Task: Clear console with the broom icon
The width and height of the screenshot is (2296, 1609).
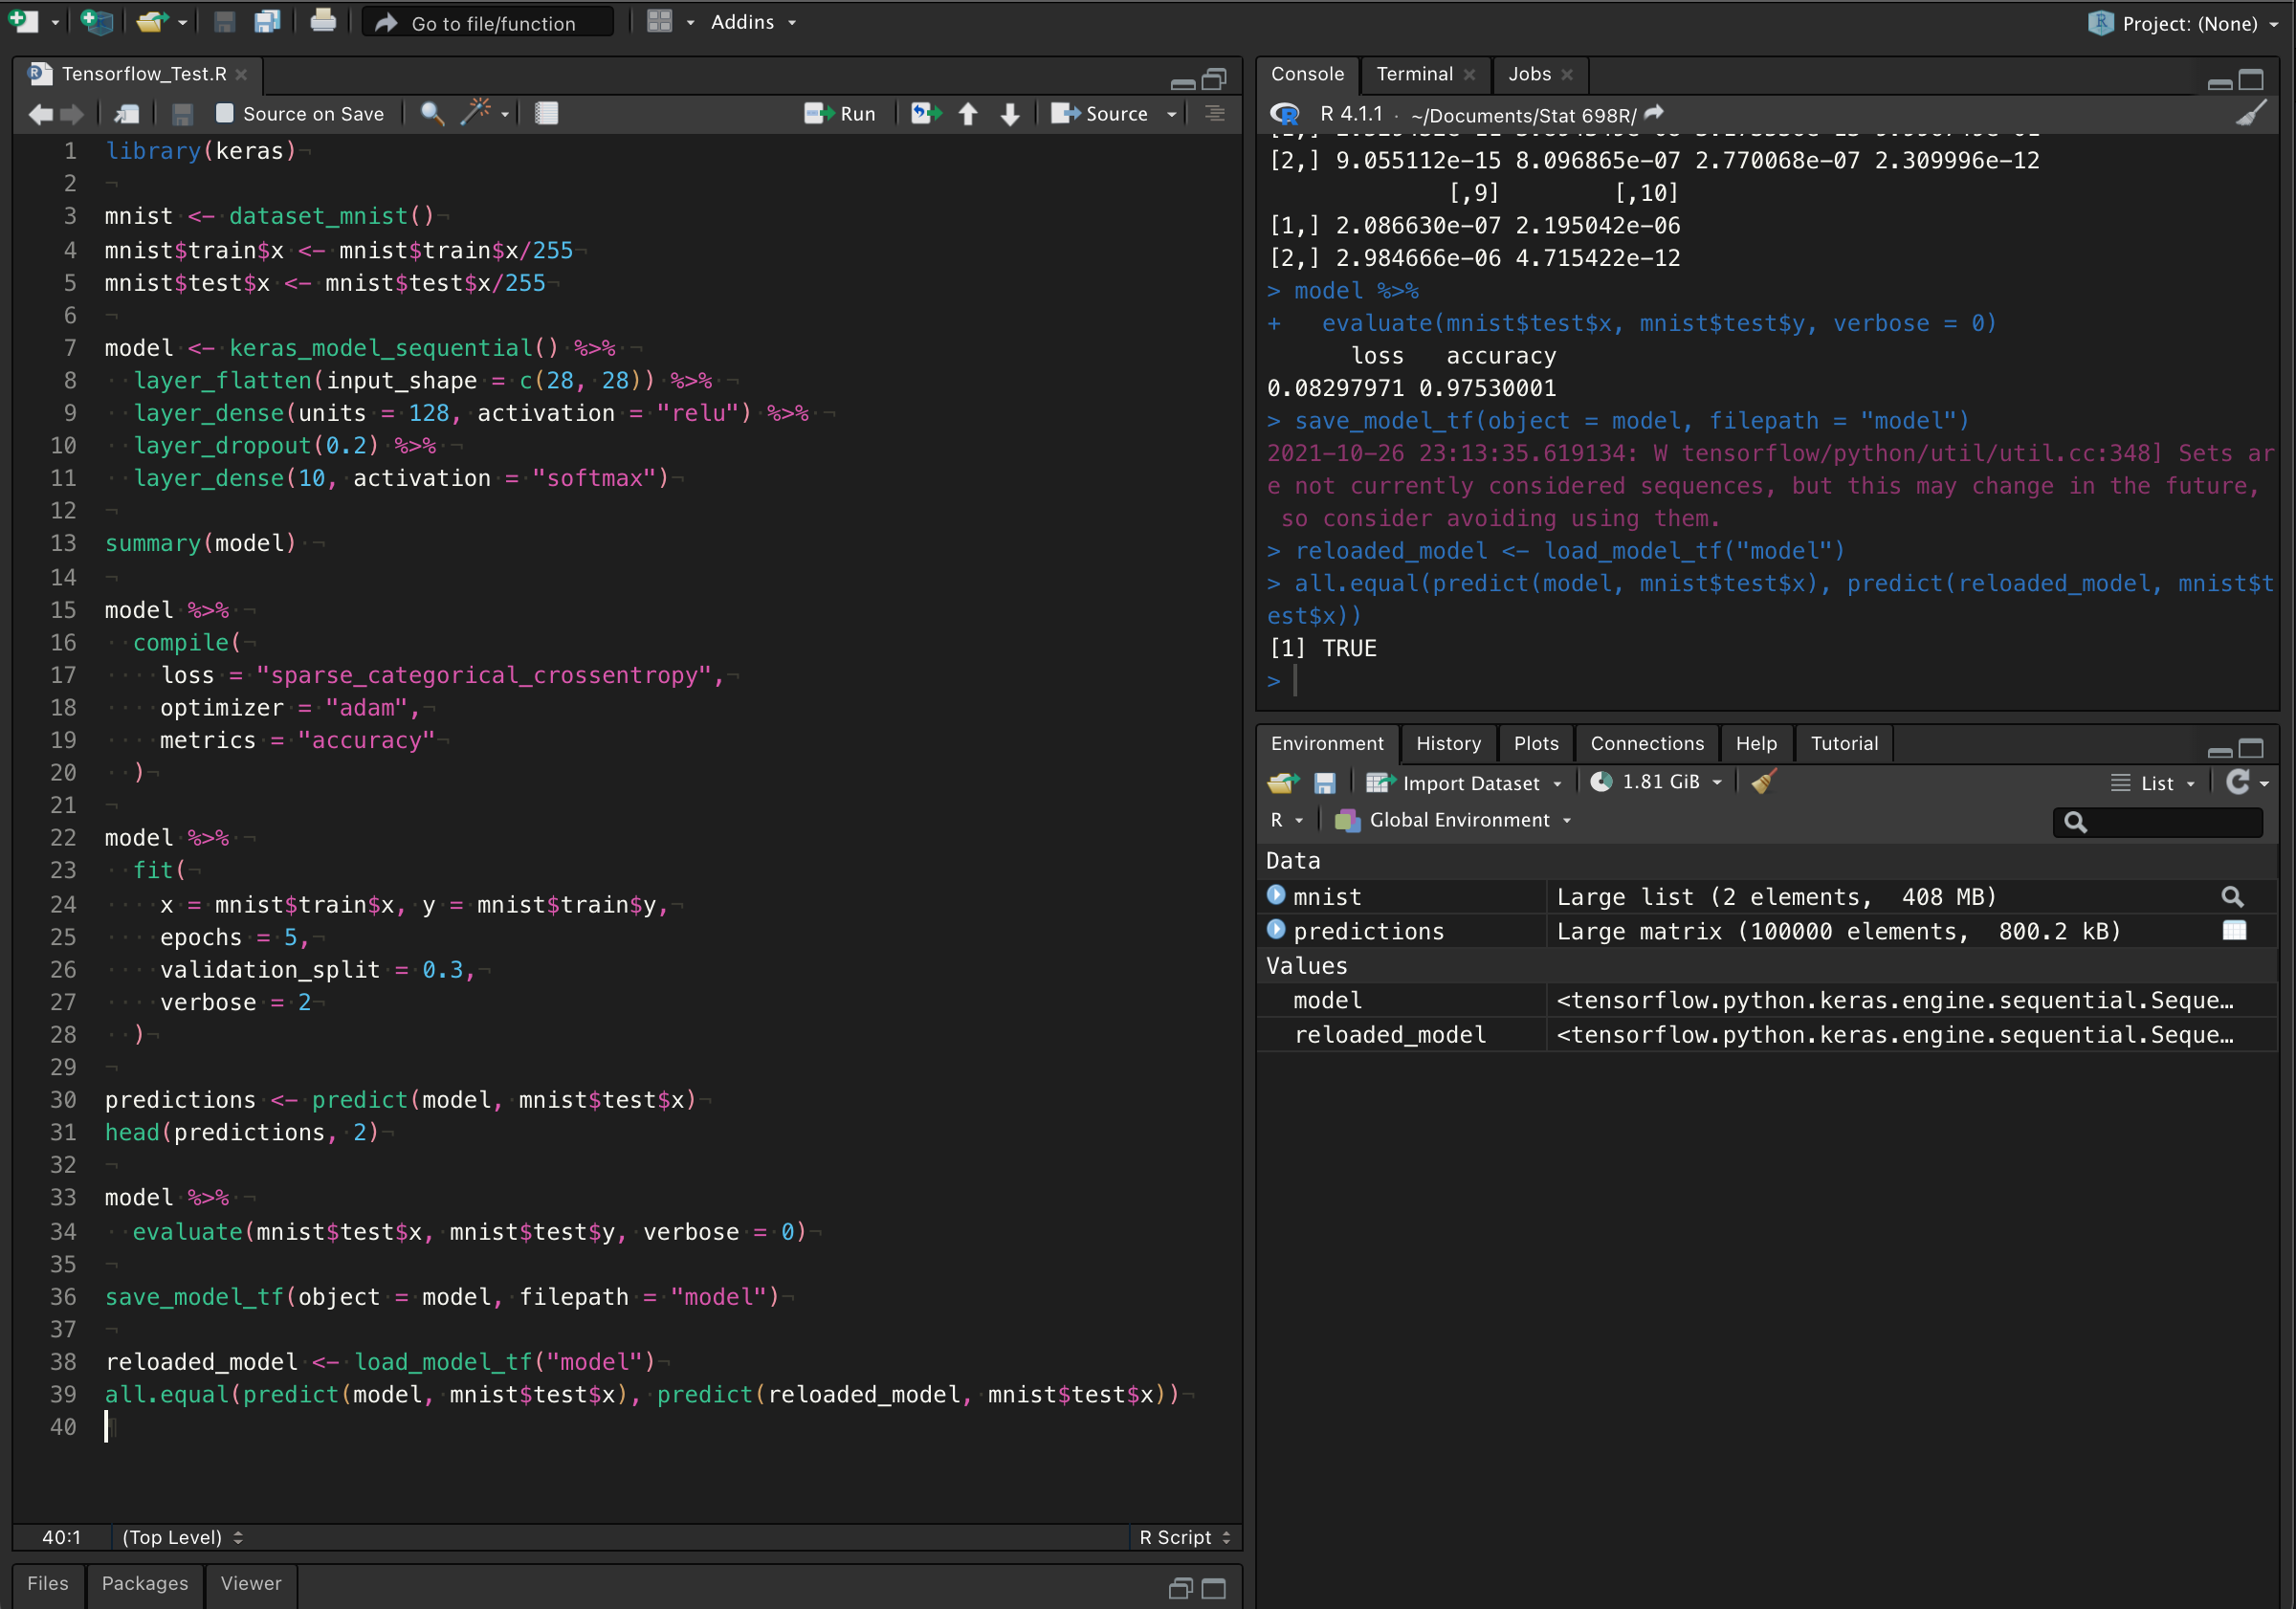Action: 2249,114
